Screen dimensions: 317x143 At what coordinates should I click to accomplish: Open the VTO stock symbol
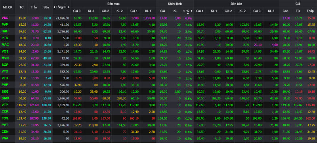tap(5, 71)
